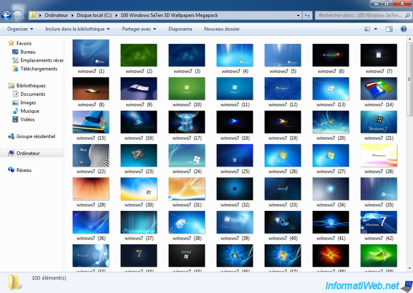Expand the root breadcrumb arrow before Ordinateur
The width and height of the screenshot is (413, 293).
(x=40, y=15)
